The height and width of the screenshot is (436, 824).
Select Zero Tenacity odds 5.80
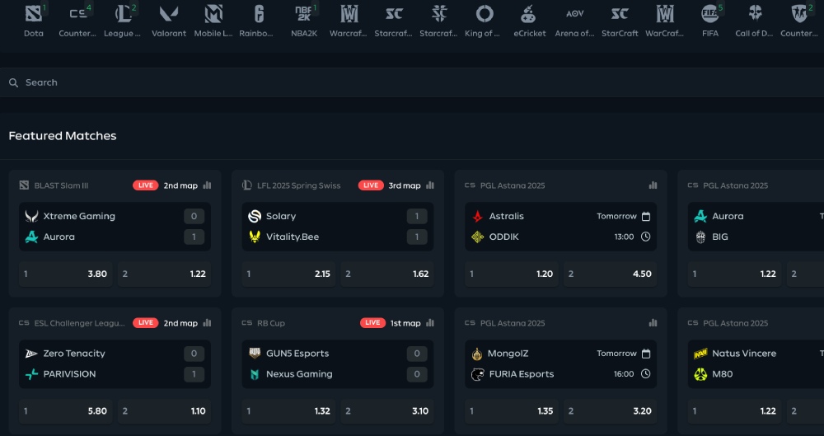66,411
